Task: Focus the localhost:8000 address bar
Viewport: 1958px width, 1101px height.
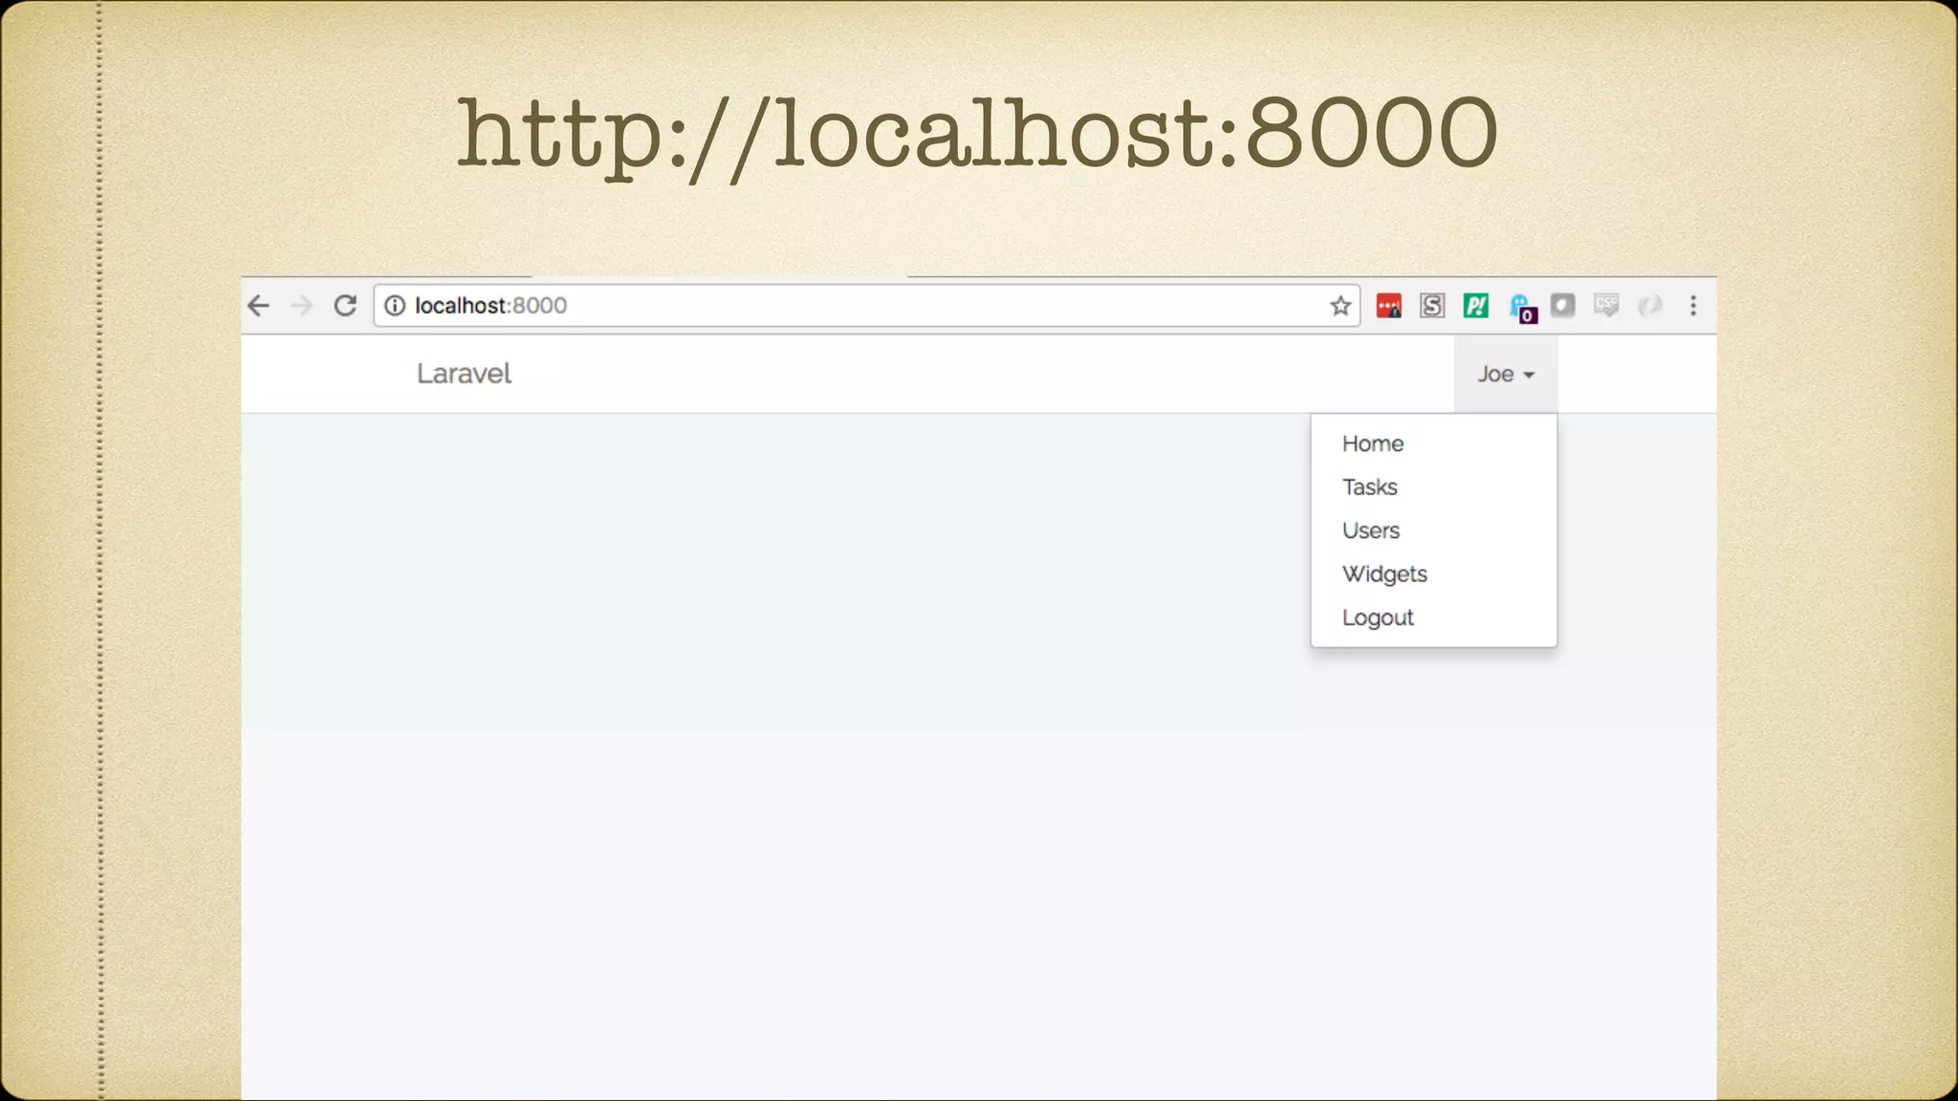Action: pyautogui.click(x=866, y=306)
